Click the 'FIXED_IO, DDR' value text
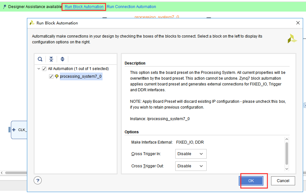Viewport: 306px width, 194px height. click(x=190, y=142)
